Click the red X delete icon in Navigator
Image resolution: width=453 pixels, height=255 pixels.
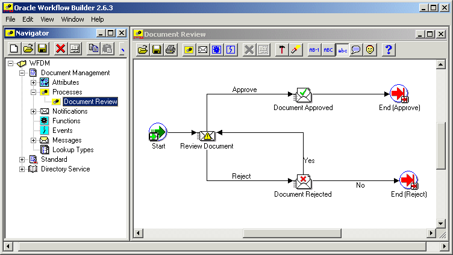point(60,49)
